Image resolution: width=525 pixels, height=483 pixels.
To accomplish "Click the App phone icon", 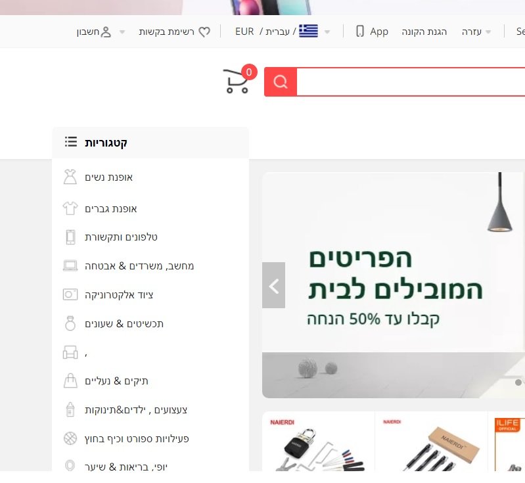I will pyautogui.click(x=360, y=31).
